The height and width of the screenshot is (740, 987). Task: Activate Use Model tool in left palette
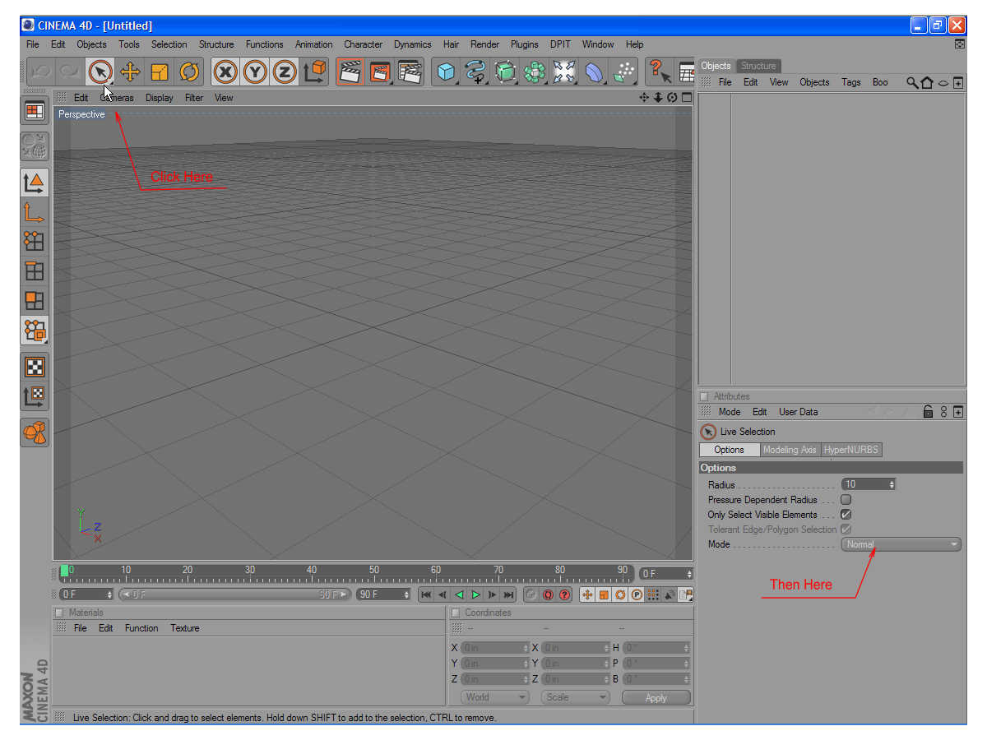coord(35,183)
